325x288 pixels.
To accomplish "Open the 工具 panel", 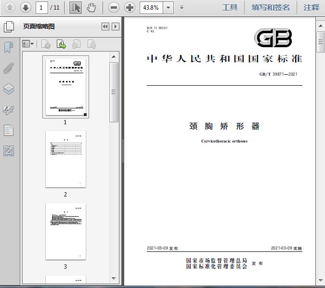I will tap(230, 8).
